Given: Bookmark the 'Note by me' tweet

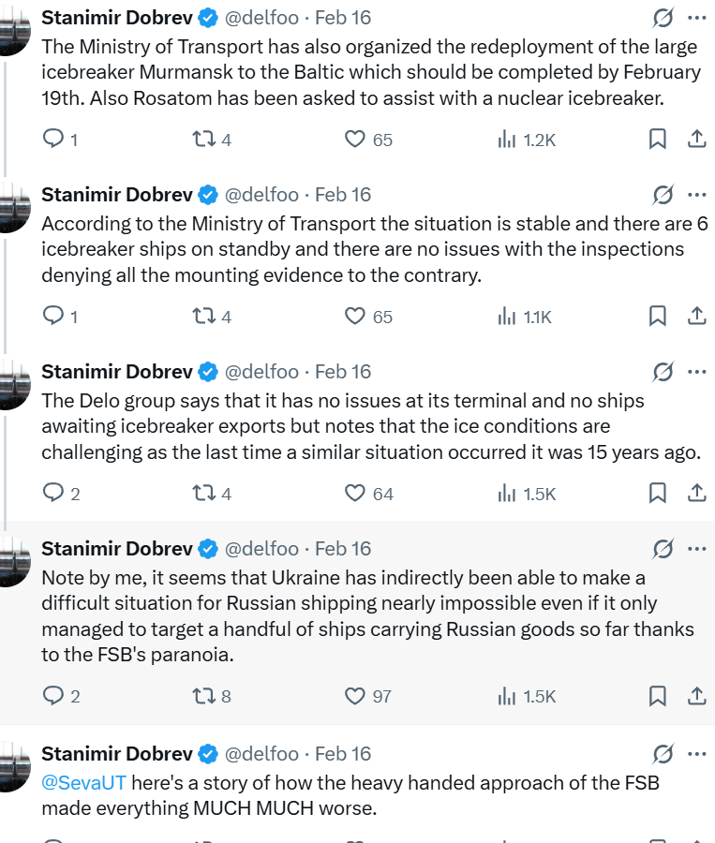Looking at the screenshot, I should (x=658, y=696).
